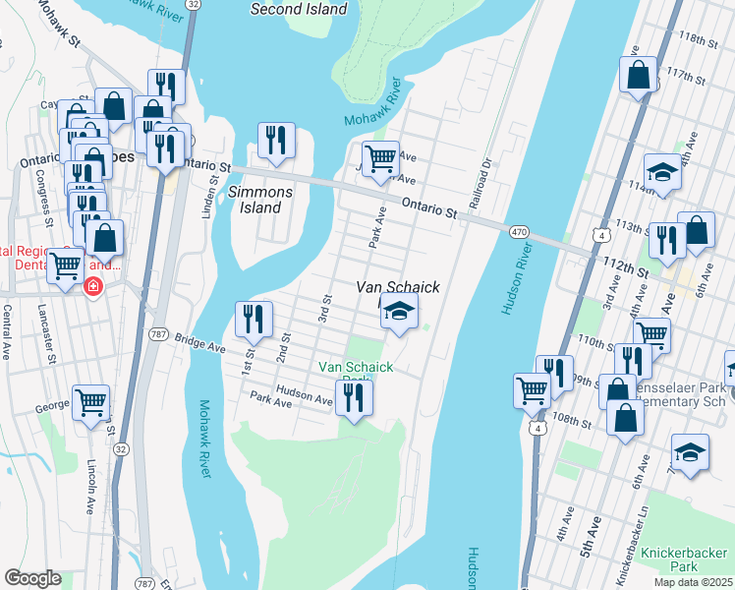Select the shopping bag marker near 108th St
Screen dimensions: 735x590
coord(625,420)
